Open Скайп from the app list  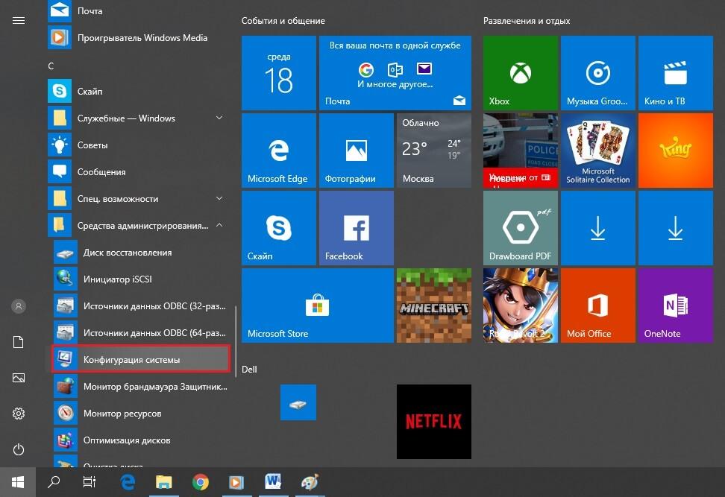point(139,91)
